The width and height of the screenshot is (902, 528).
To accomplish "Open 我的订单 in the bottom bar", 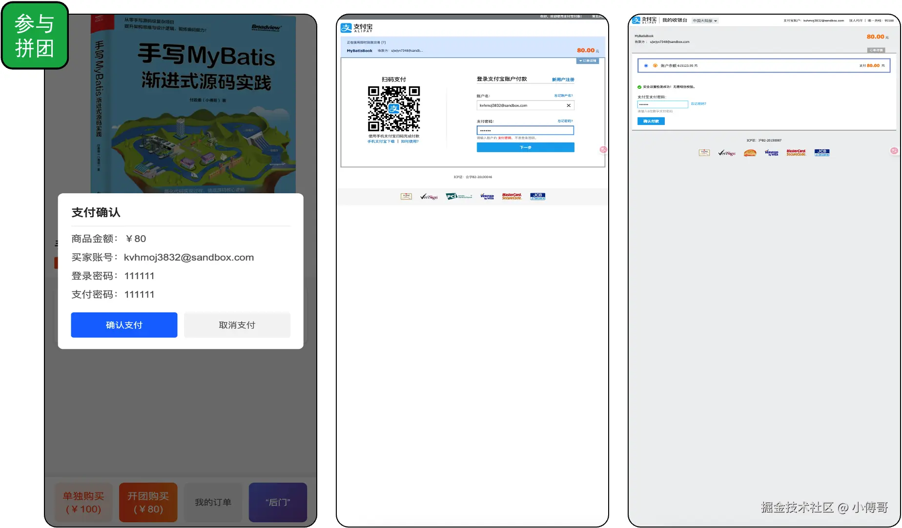I will [213, 503].
